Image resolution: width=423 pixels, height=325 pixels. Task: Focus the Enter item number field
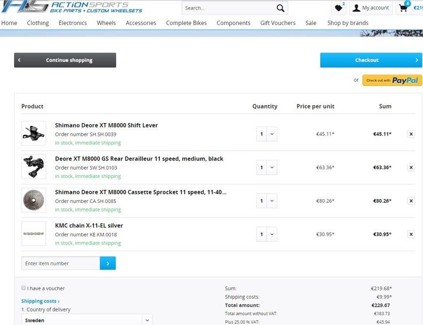point(61,263)
